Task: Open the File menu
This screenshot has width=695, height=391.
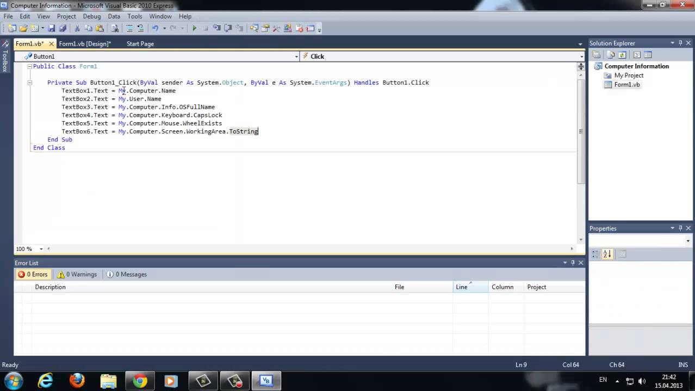Action: click(x=8, y=16)
